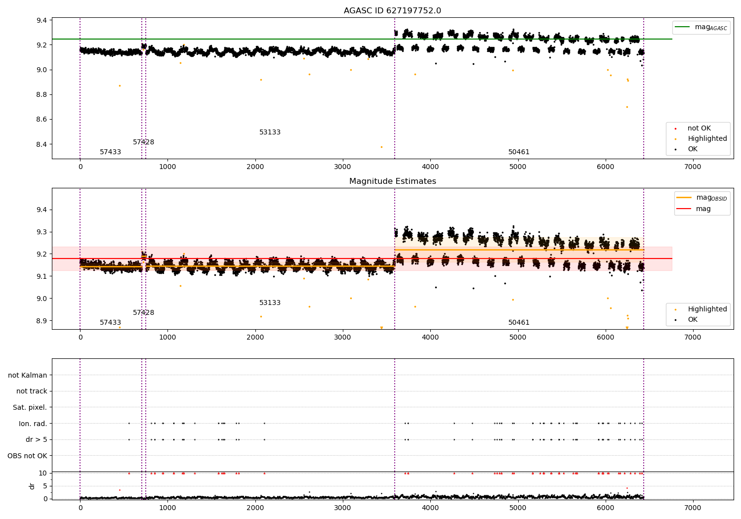Click 'Highlighted' in the top plot legend
The width and height of the screenshot is (741, 519).
coord(707,139)
